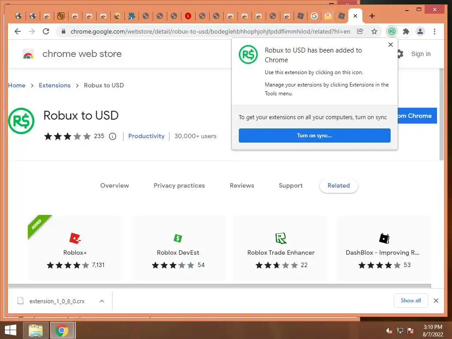Expand download item options chevron

pyautogui.click(x=102, y=301)
